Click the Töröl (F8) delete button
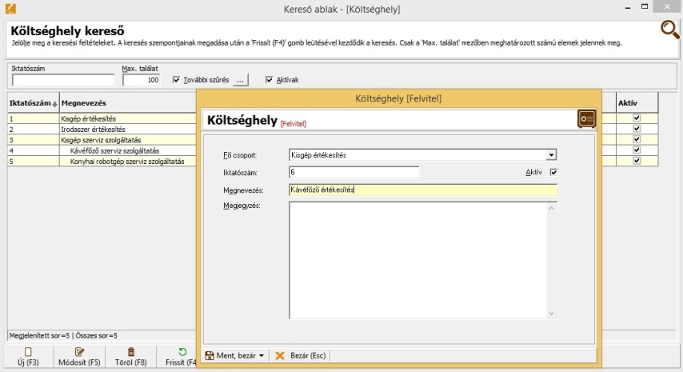This screenshot has height=372, width=683. click(130, 357)
